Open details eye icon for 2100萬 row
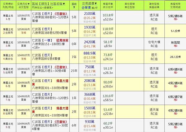 (x=175, y=19)
